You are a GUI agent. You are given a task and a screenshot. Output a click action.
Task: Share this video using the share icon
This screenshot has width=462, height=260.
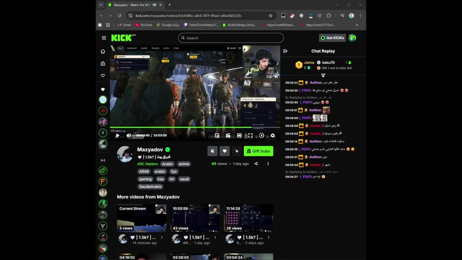coord(256,164)
